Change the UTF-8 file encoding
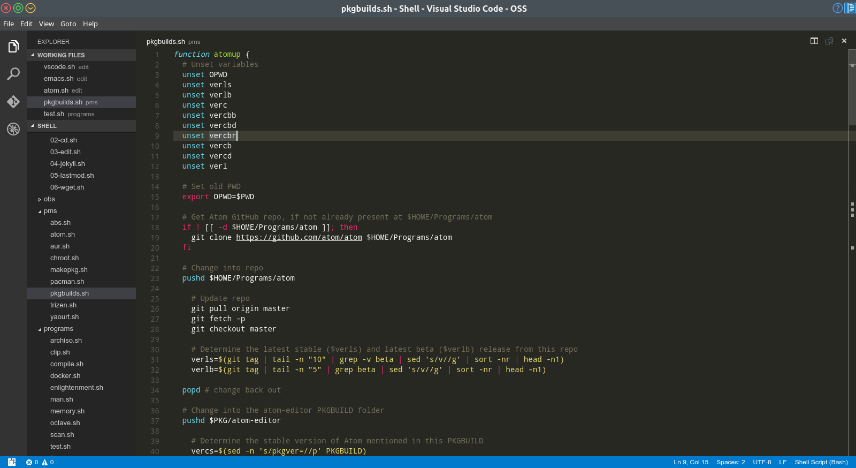856x468 pixels. (x=762, y=462)
